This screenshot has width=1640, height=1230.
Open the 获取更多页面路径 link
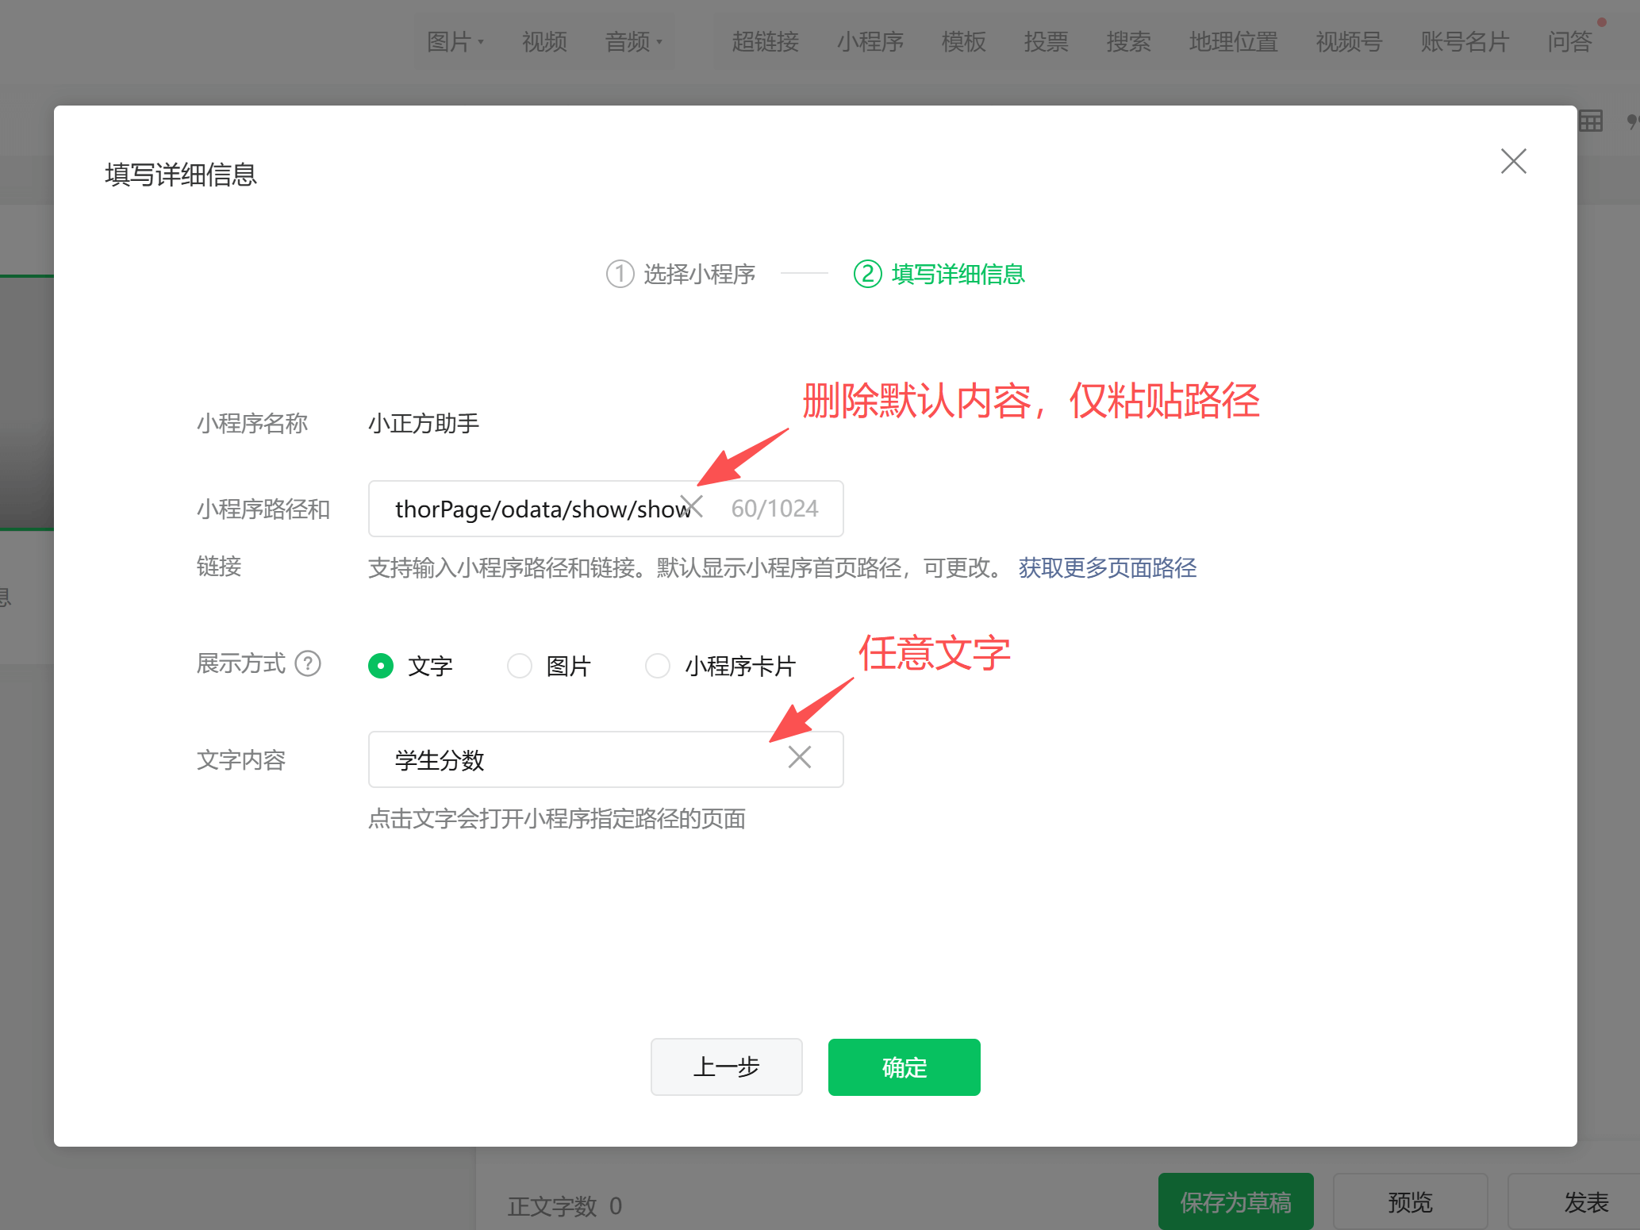(1108, 567)
